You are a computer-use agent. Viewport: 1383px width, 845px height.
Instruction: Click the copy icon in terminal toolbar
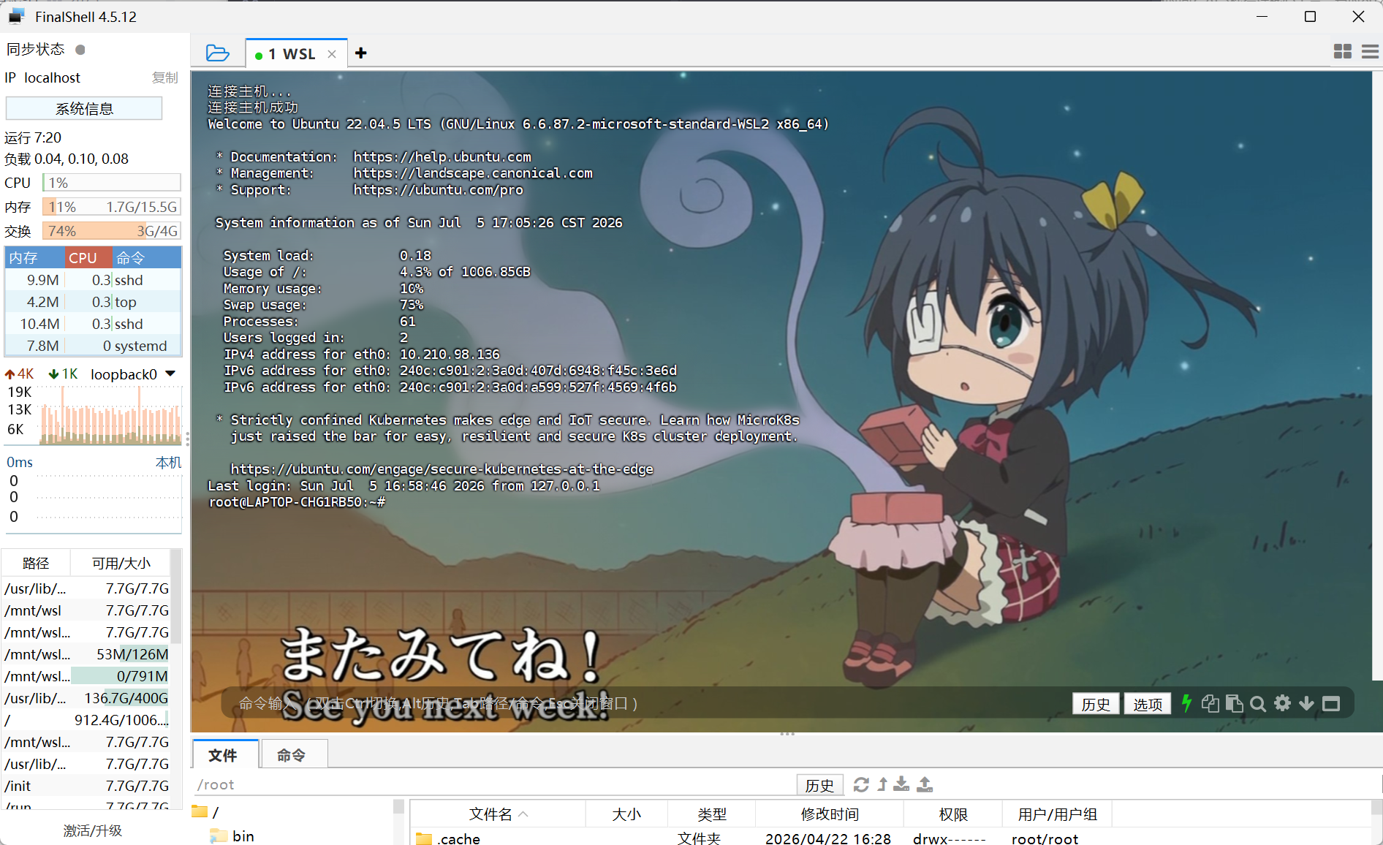1210,703
